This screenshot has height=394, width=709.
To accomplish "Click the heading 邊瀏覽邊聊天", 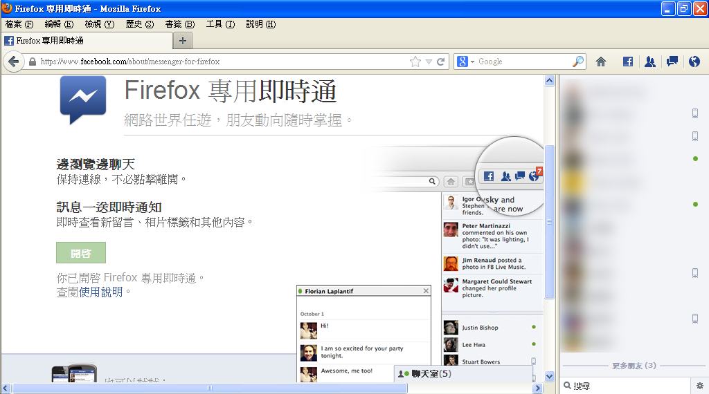I will pyautogui.click(x=96, y=165).
